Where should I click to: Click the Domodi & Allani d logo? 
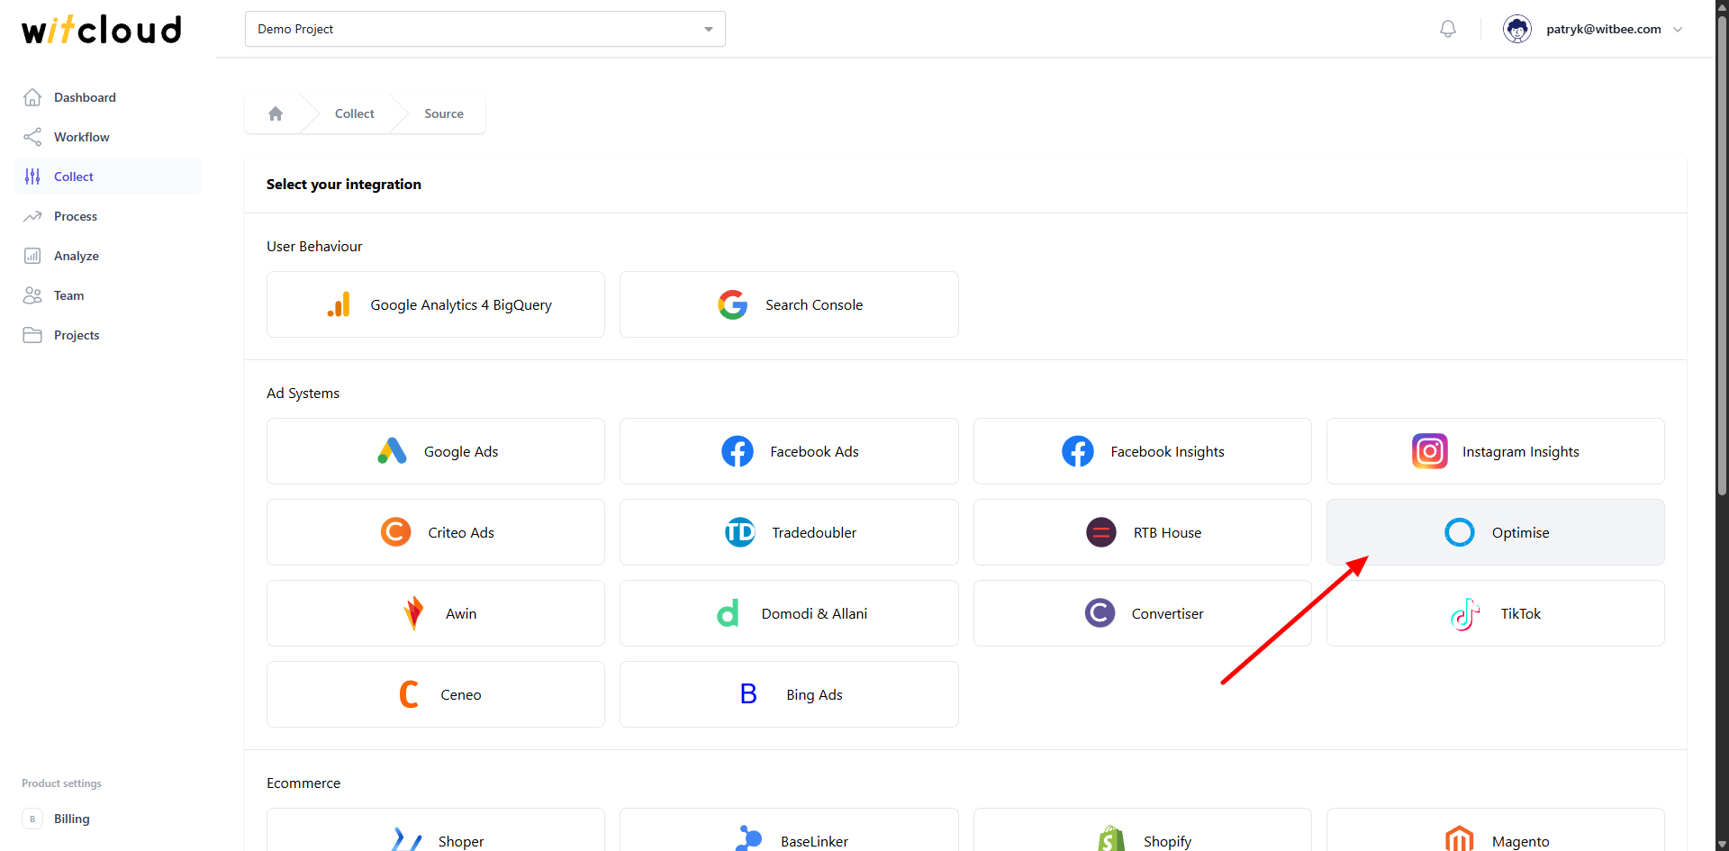(x=729, y=613)
